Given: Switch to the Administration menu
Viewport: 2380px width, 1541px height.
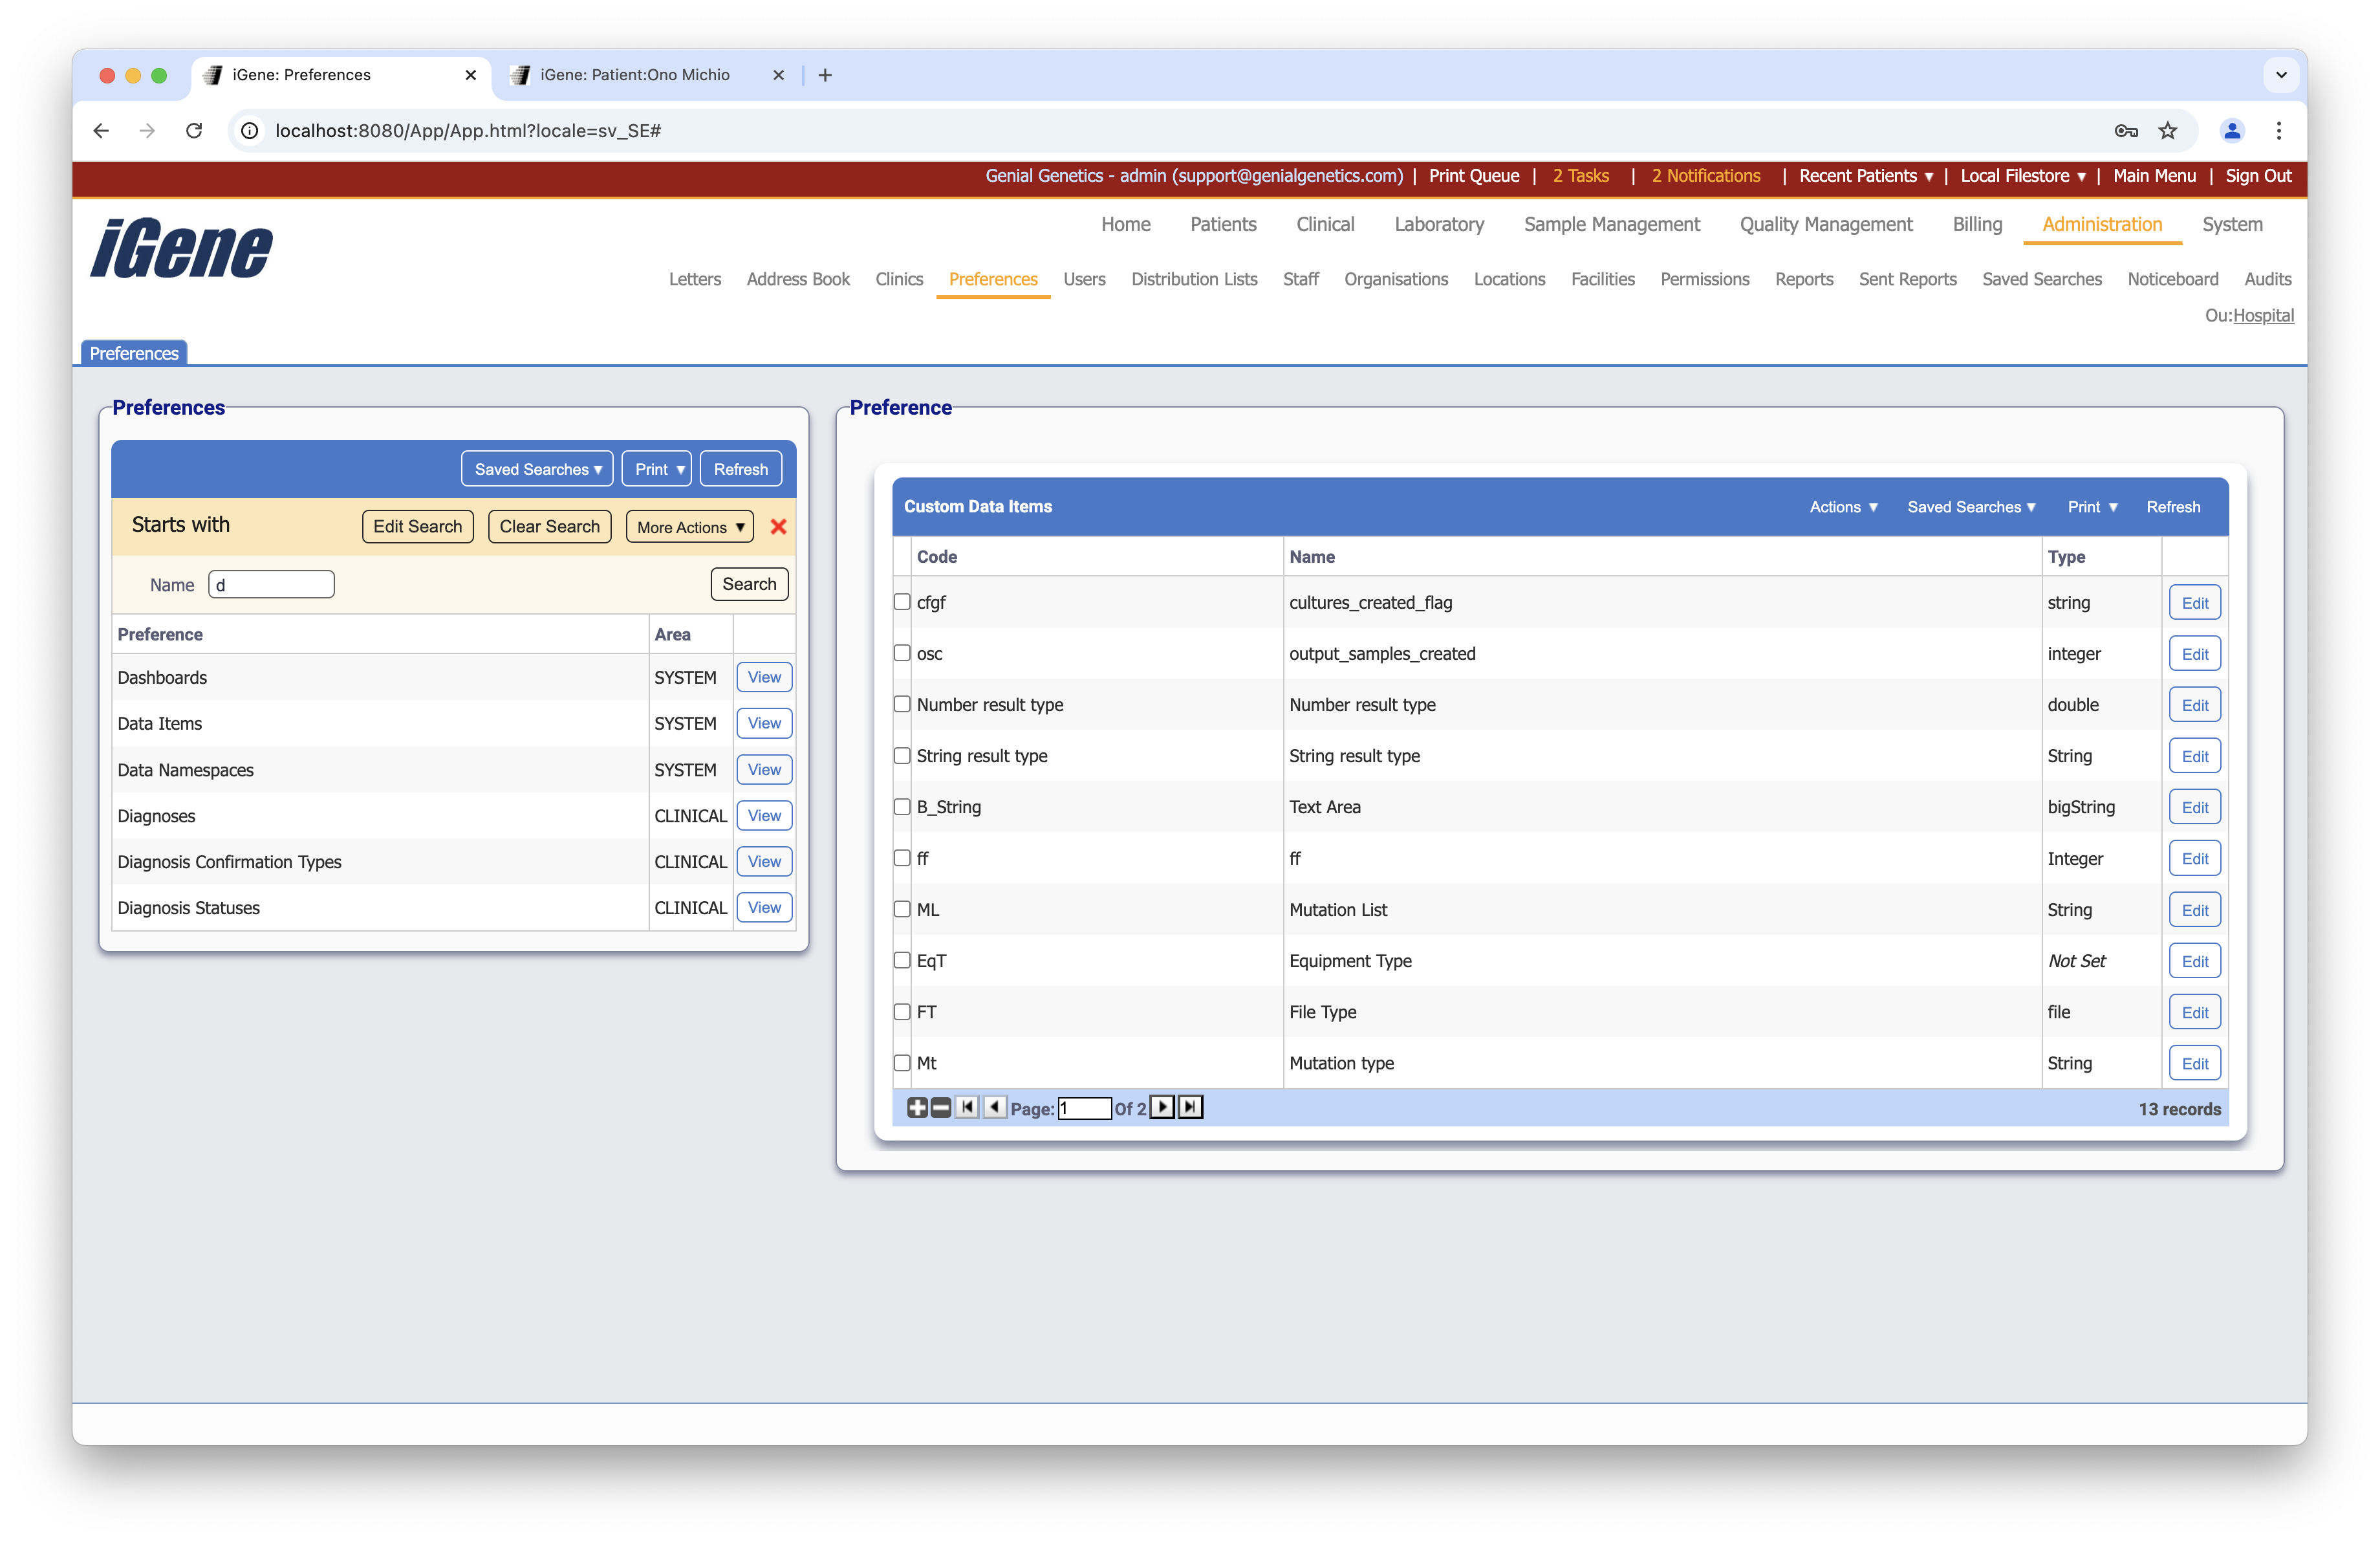Looking at the screenshot, I should click(2101, 224).
